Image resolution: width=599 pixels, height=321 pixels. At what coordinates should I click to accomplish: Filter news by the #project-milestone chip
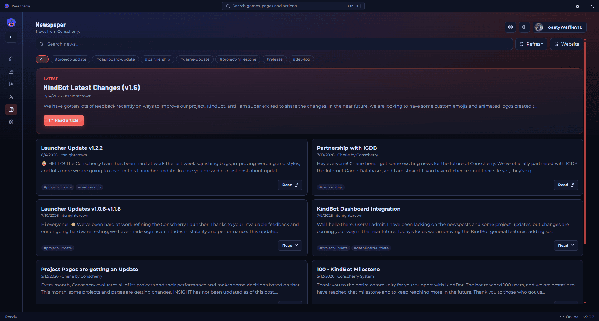(238, 59)
